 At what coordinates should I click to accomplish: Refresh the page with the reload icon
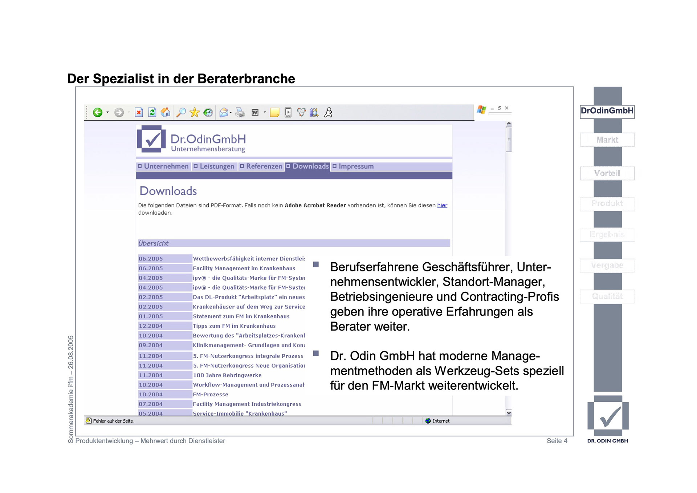pyautogui.click(x=152, y=113)
